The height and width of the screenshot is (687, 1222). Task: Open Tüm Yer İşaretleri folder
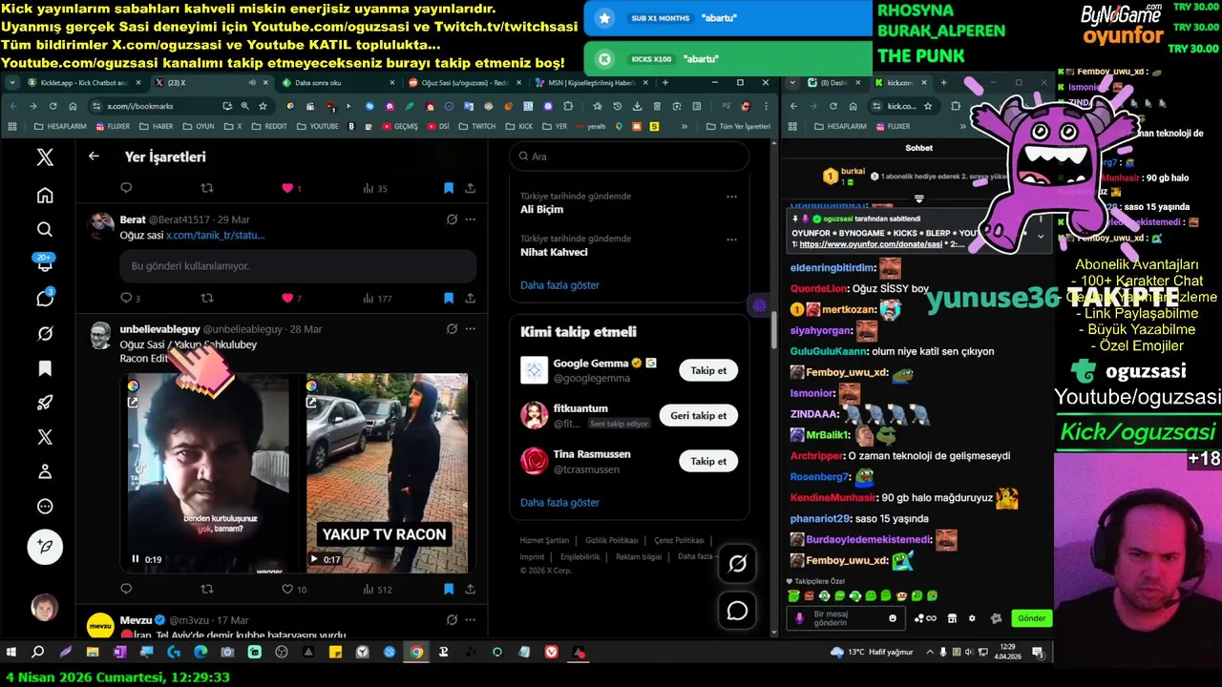(738, 126)
